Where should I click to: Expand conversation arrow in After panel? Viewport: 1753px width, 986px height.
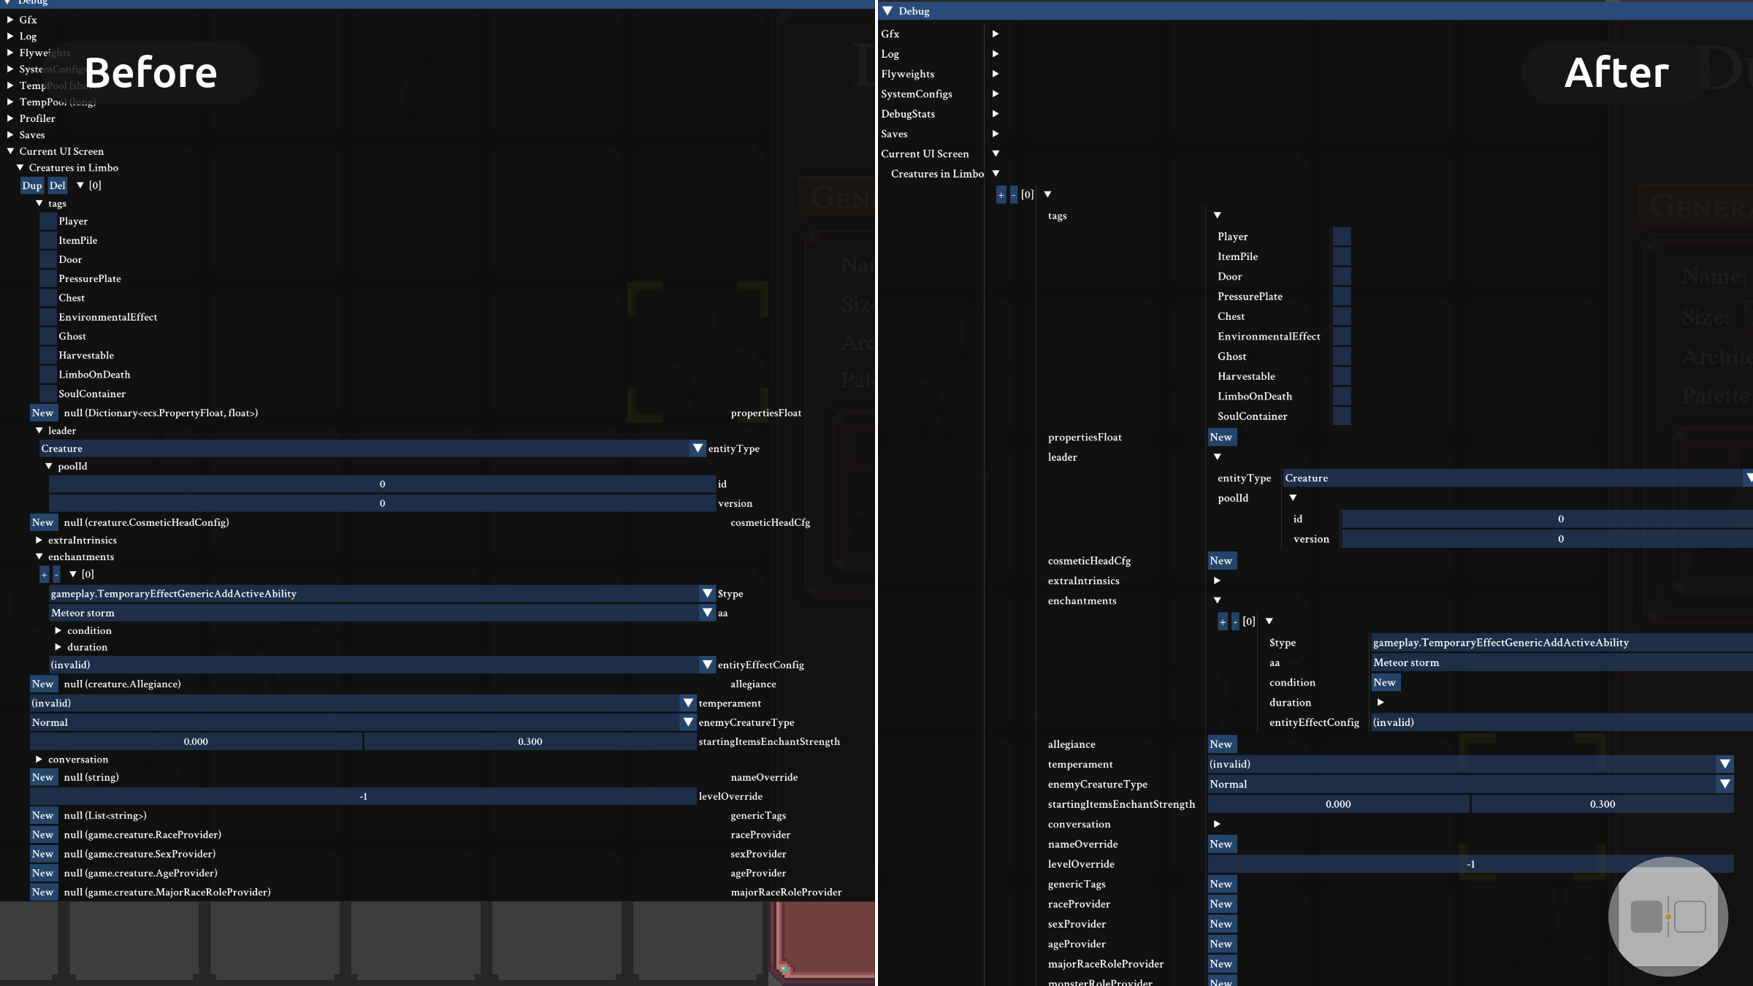point(1217,824)
